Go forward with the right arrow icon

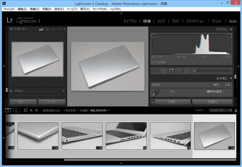(37, 110)
